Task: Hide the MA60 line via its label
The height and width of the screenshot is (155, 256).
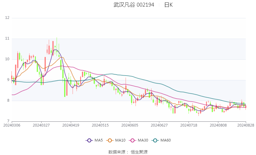Action: (x=166, y=140)
